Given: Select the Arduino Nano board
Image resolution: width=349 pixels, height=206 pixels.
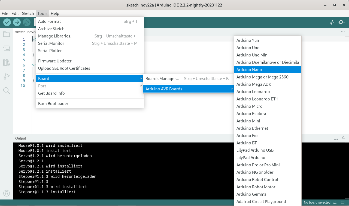Looking at the screenshot, I should click(268, 69).
